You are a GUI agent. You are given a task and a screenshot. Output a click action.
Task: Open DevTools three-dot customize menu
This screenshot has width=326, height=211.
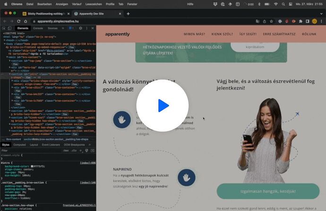(x=87, y=28)
